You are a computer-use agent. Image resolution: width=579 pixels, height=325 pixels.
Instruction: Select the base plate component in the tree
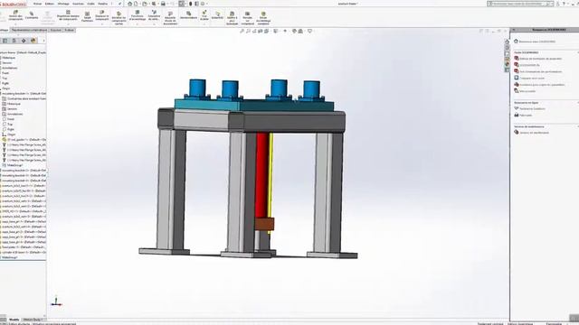coord(23,247)
